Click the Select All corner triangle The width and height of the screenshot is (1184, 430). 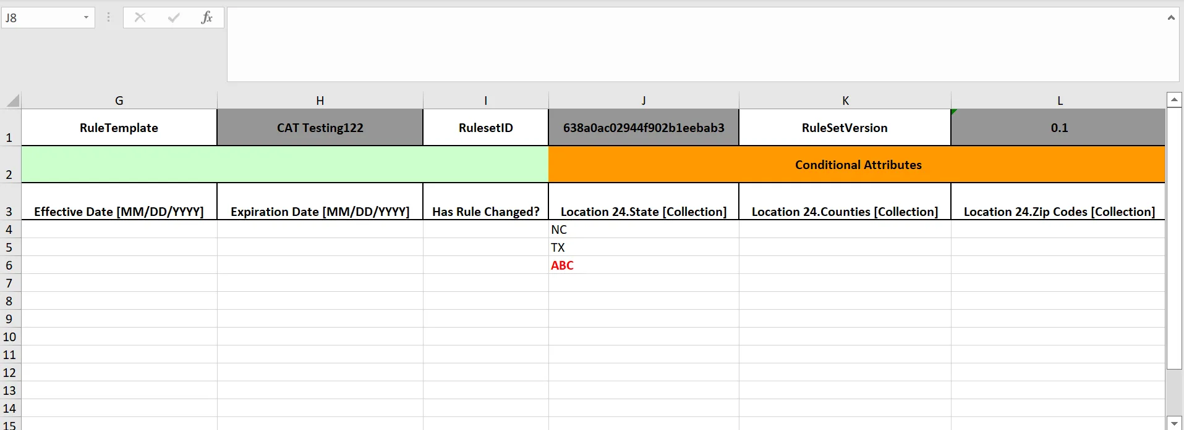pos(13,101)
